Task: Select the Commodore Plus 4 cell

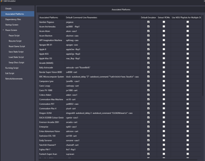Action: pos(52,108)
